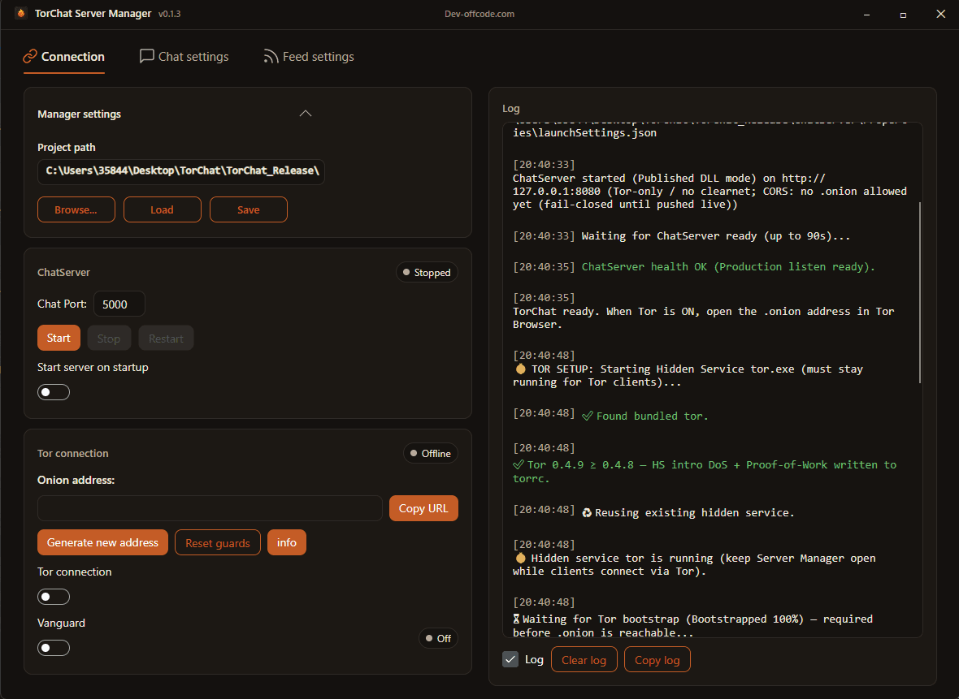
Task: Click the Onion address input field
Action: (x=210, y=508)
